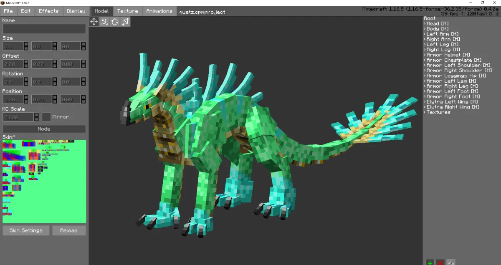Screen dimensions: 501x265
Task: Expand the Left Arm [H] node arrow
Action: click(425, 34)
